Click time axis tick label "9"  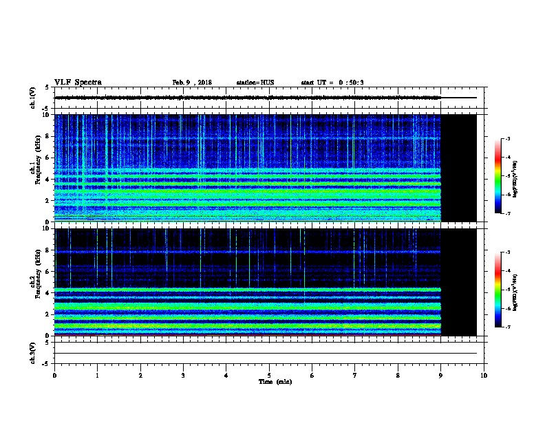pos(440,375)
